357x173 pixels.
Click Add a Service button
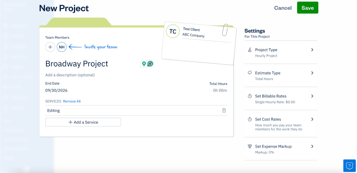coord(83,122)
